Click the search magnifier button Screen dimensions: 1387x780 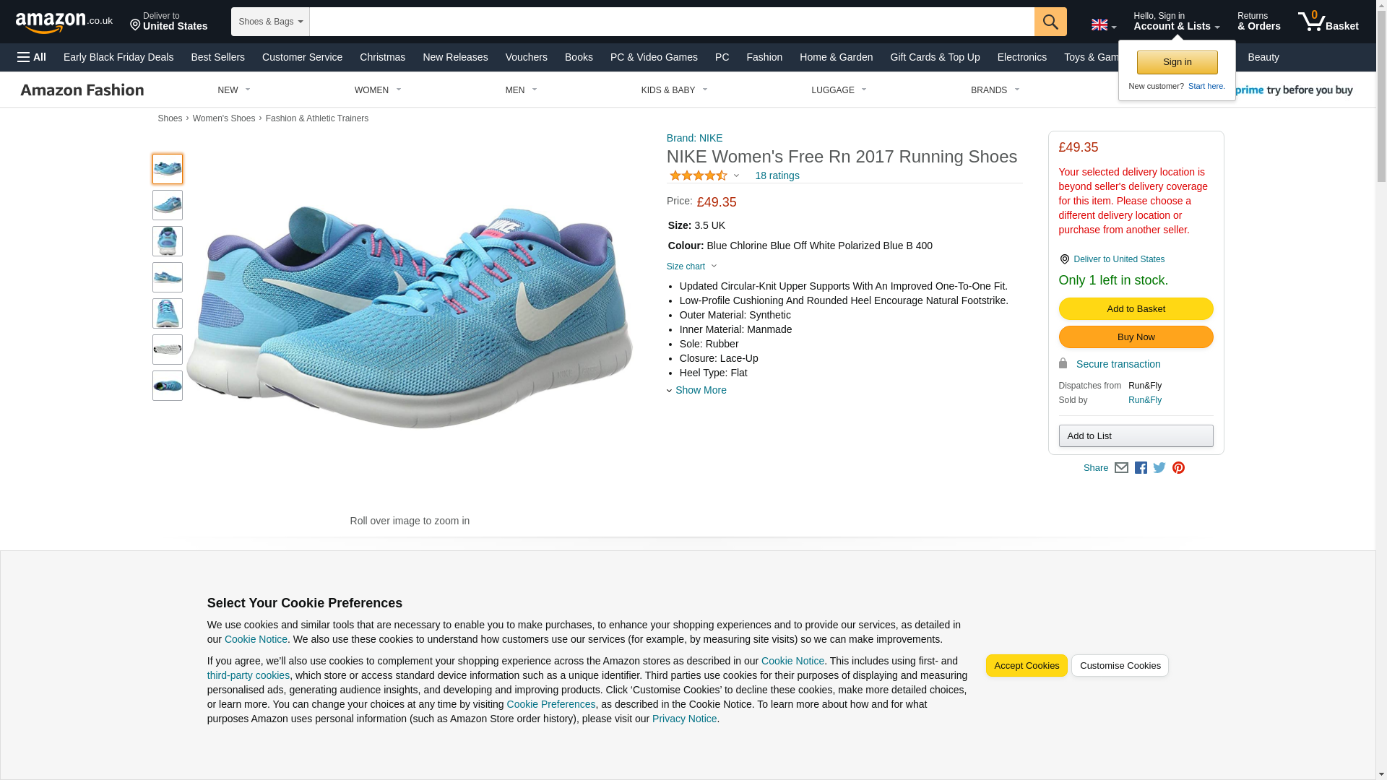click(1050, 22)
